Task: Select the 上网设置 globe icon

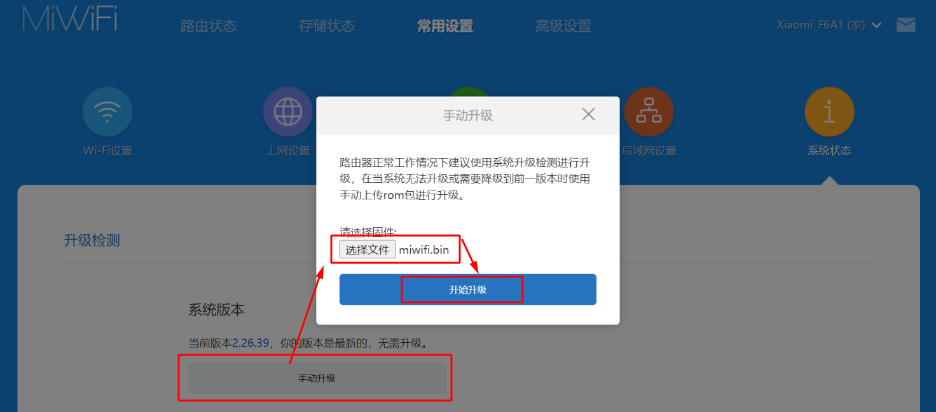Action: (288, 112)
